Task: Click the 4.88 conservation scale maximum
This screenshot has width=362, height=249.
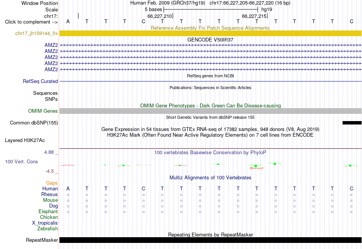Action: [x=49, y=152]
